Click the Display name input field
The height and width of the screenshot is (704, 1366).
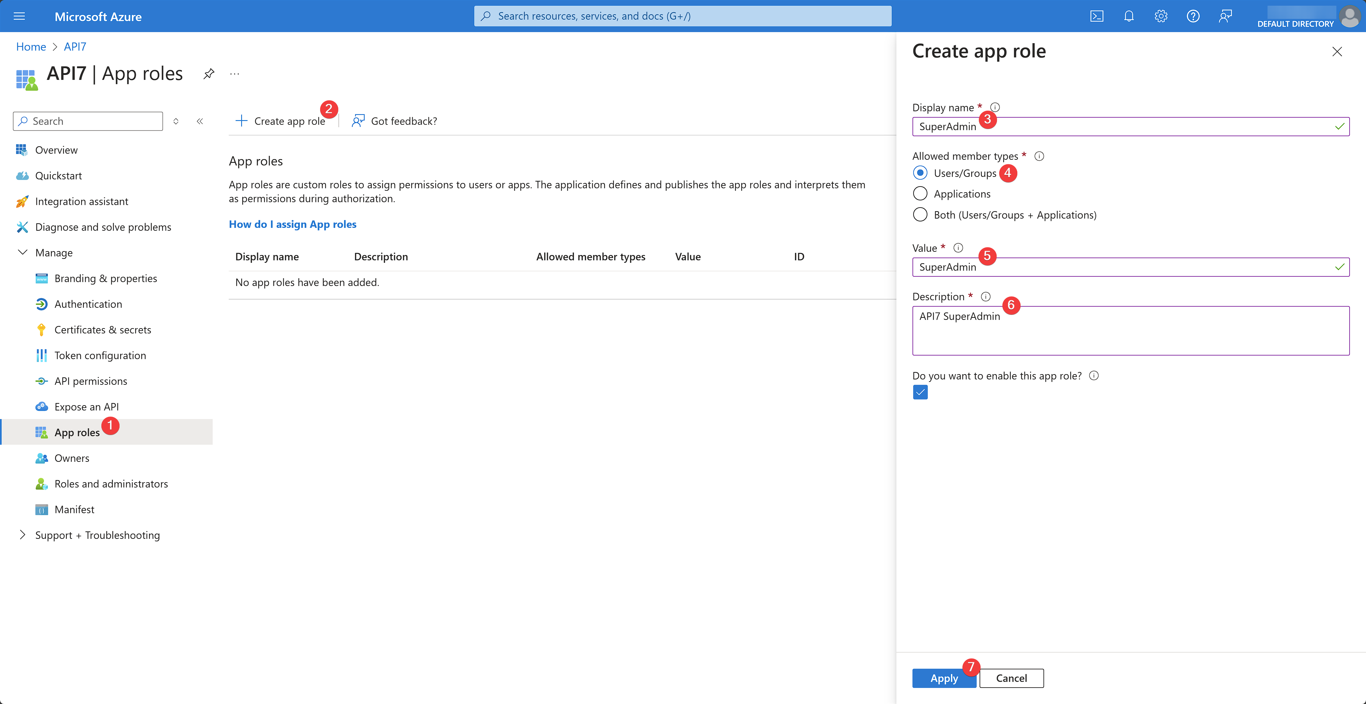coord(1130,126)
